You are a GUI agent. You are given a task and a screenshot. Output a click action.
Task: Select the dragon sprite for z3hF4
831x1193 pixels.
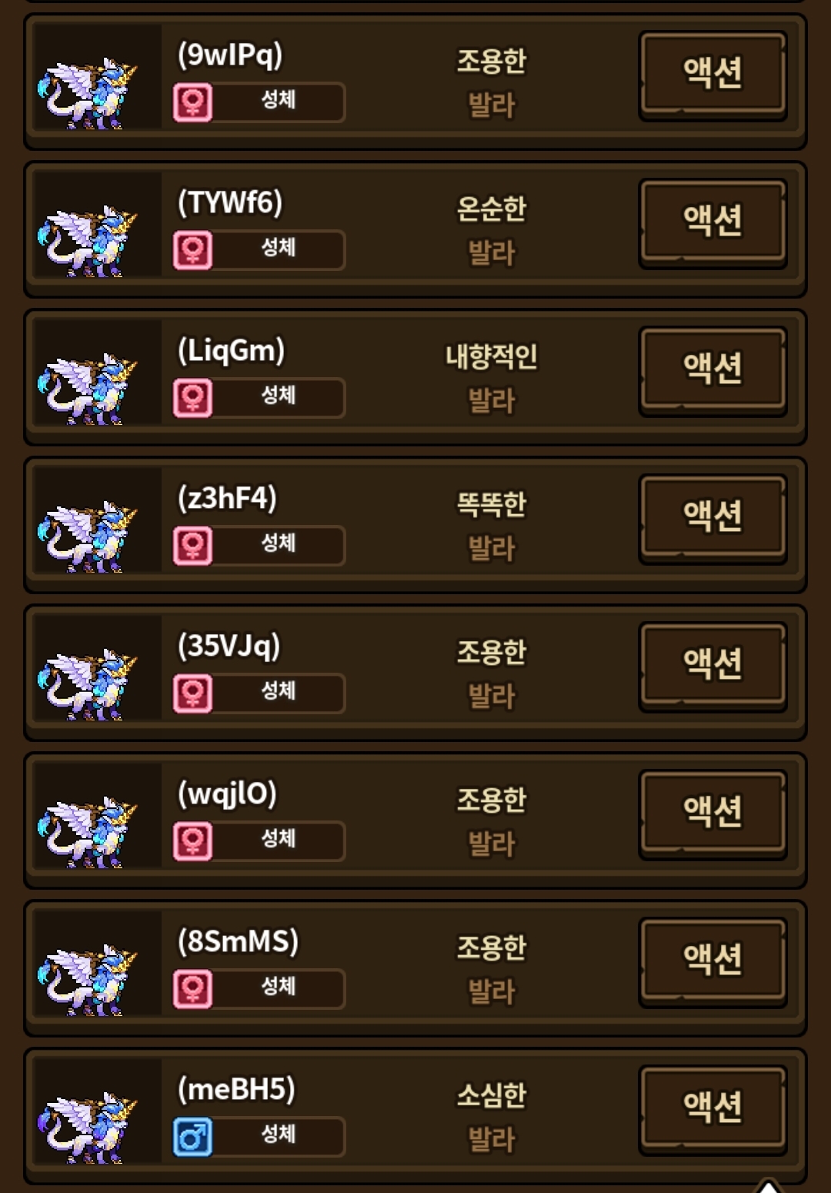pyautogui.click(x=88, y=538)
